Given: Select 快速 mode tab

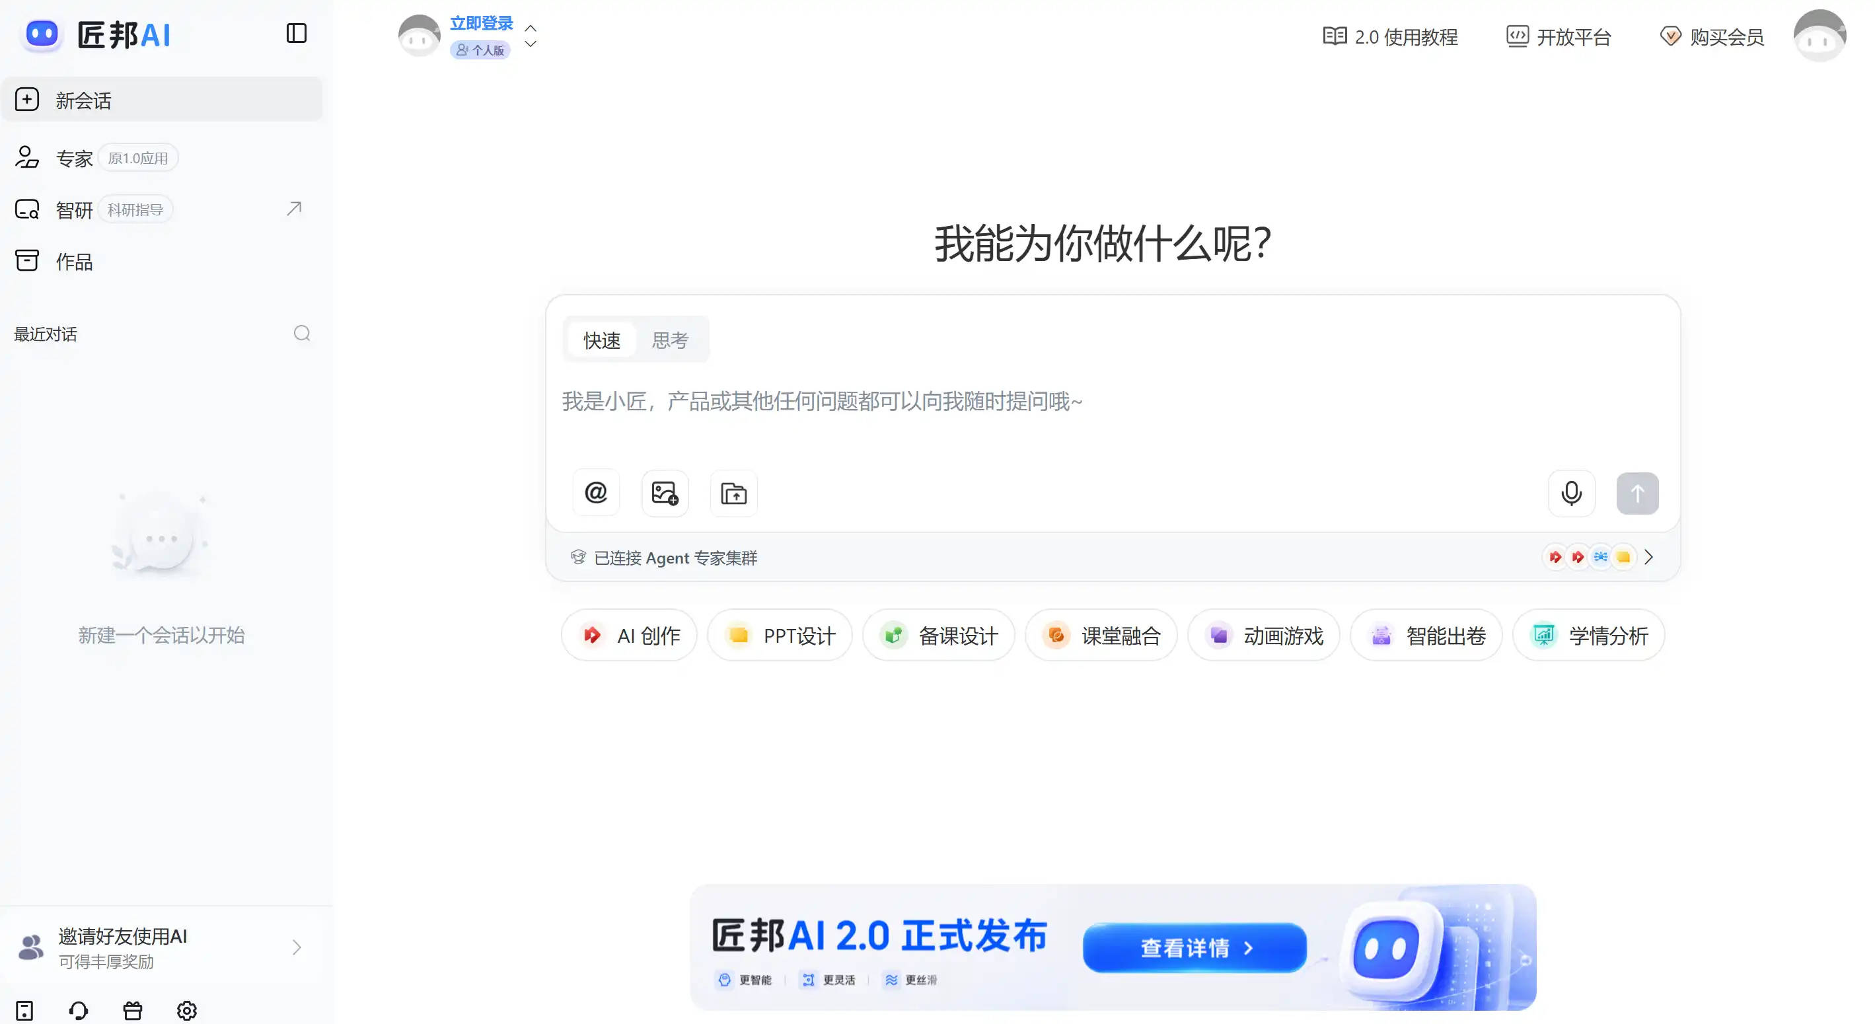Looking at the screenshot, I should click(x=601, y=340).
